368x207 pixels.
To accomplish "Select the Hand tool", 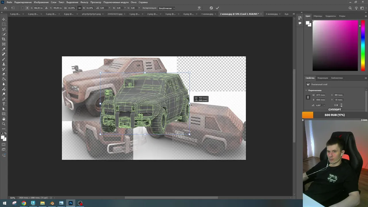I will (4, 119).
